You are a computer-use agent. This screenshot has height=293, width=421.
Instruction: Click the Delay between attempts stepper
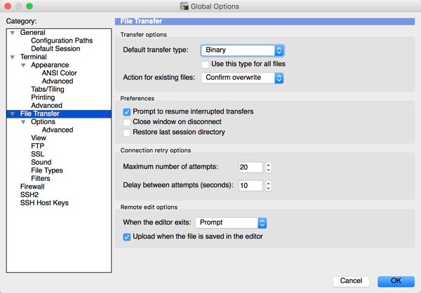point(268,186)
